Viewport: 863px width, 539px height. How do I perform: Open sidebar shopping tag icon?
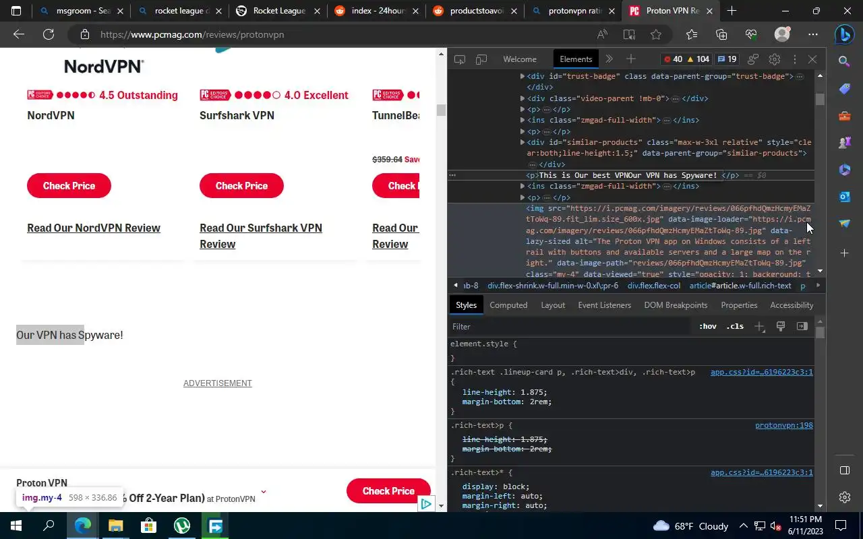pos(844,89)
